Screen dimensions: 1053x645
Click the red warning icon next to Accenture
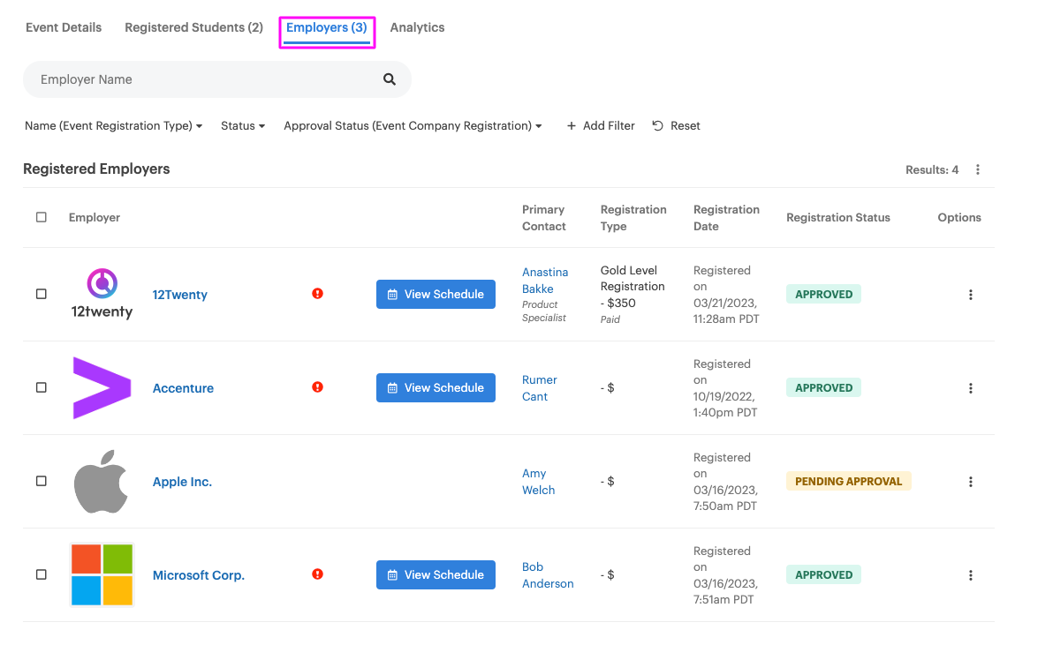(318, 387)
